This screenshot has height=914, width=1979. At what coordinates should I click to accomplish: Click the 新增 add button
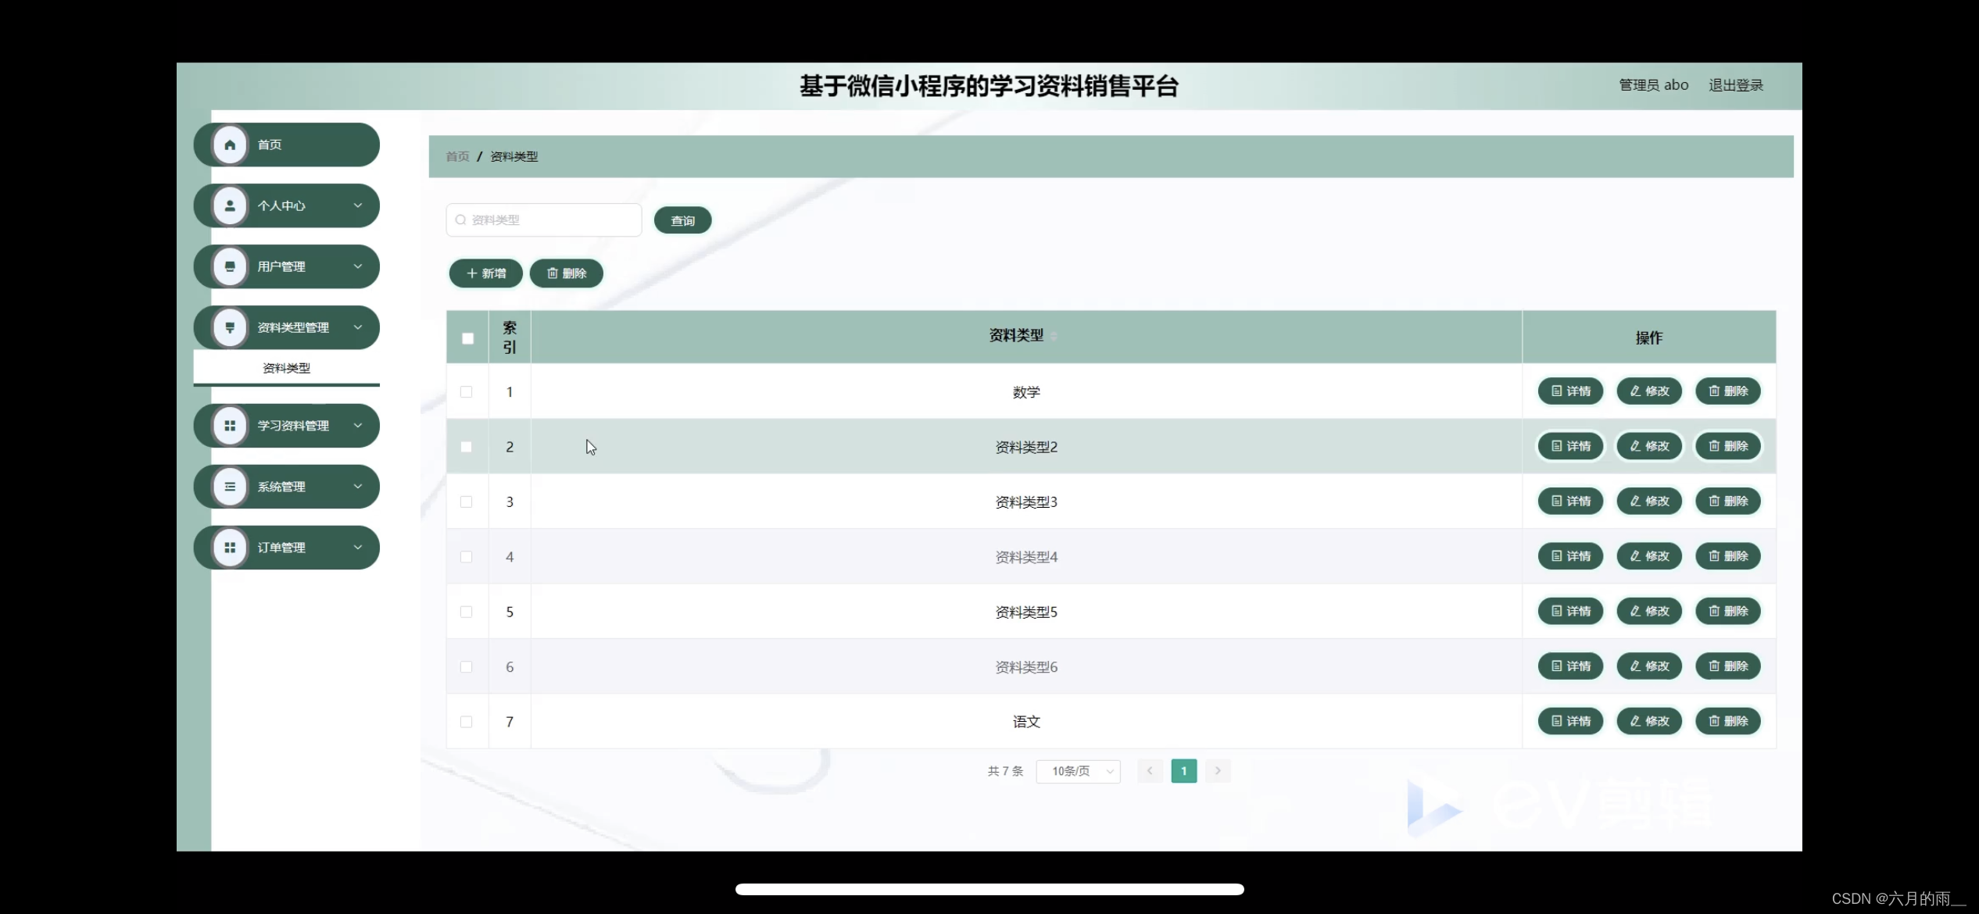tap(485, 273)
